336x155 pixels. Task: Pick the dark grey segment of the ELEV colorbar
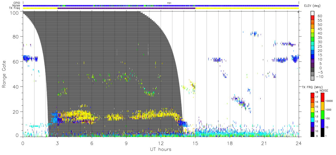pos(313,70)
